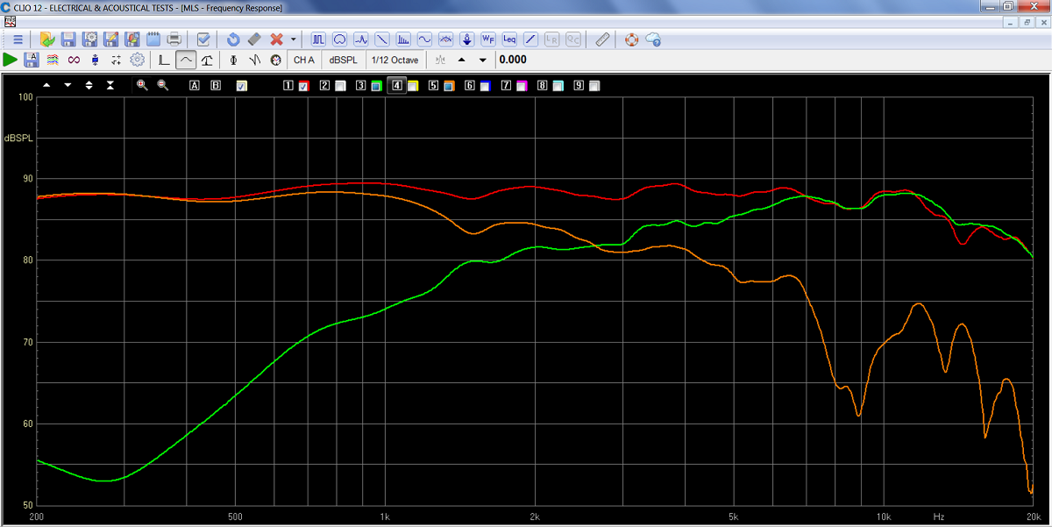Click the 0.000 offset value field

click(x=513, y=60)
